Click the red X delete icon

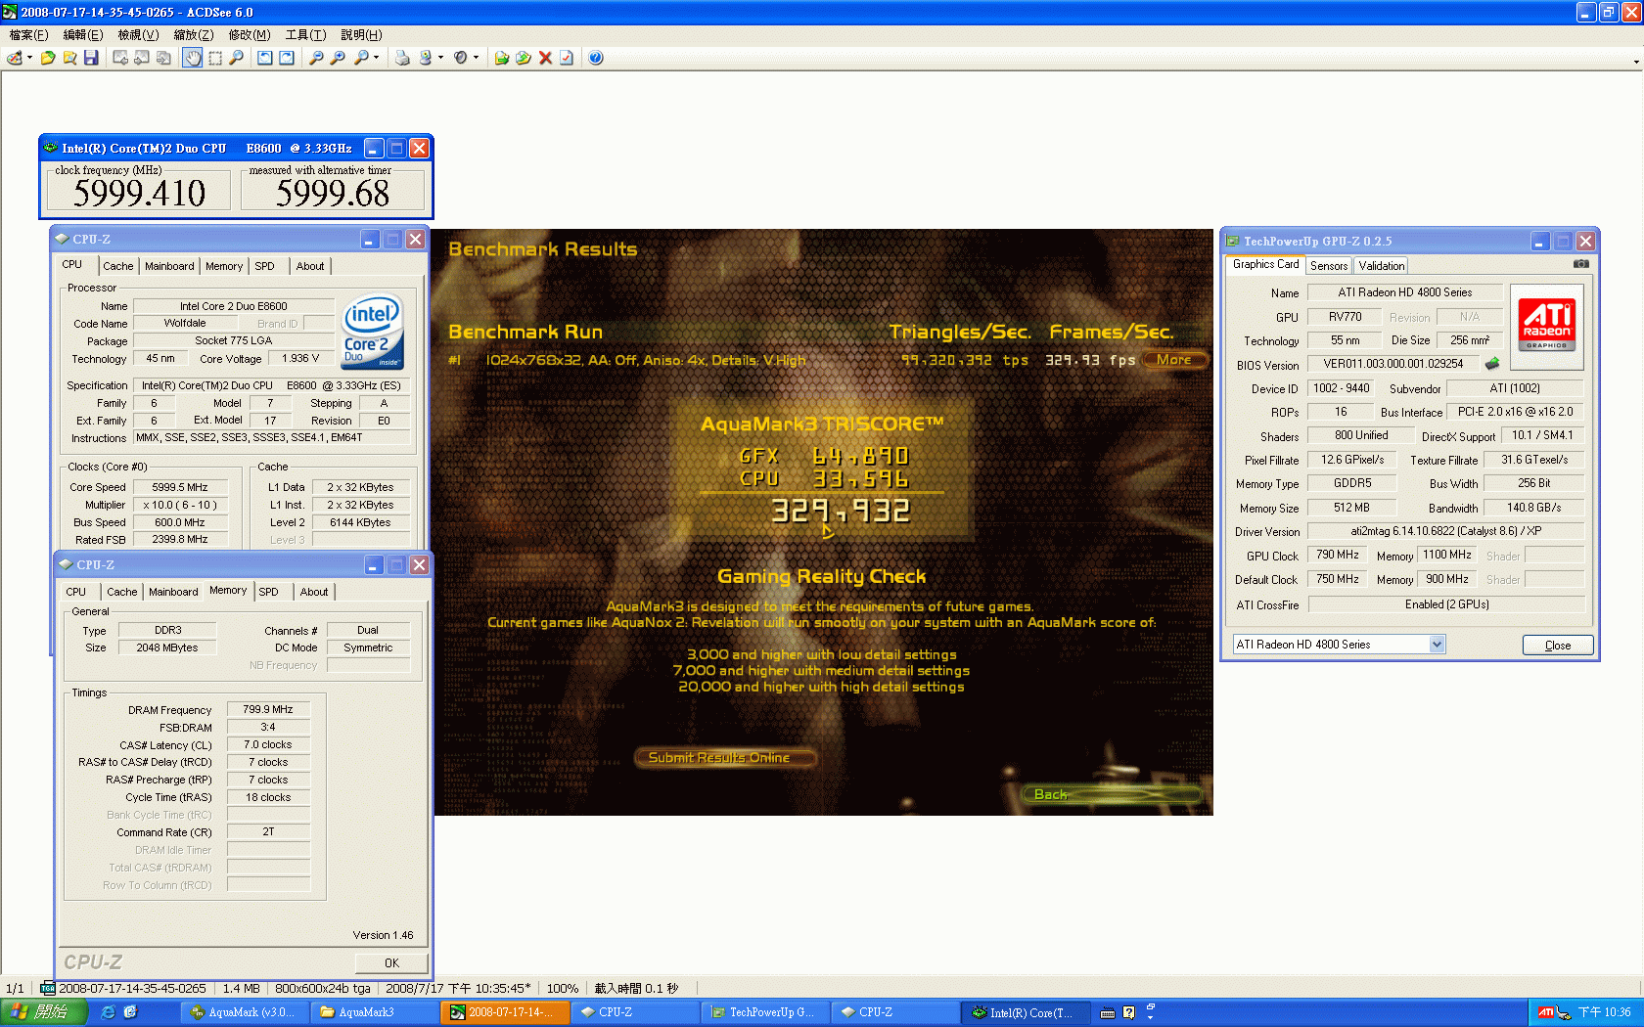(x=545, y=58)
